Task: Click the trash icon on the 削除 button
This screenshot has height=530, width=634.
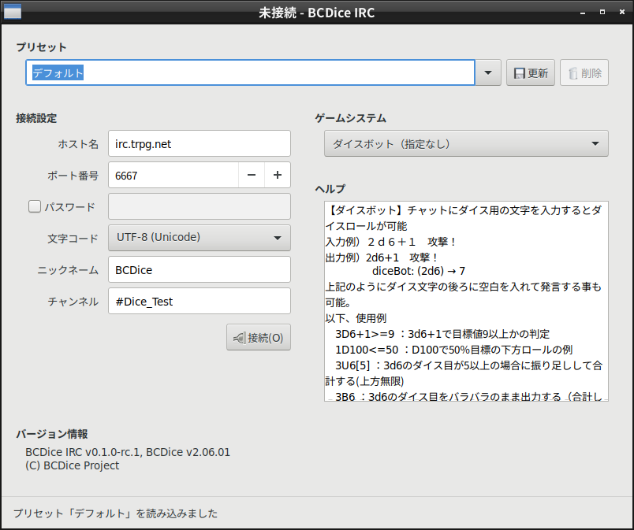Action: [572, 73]
